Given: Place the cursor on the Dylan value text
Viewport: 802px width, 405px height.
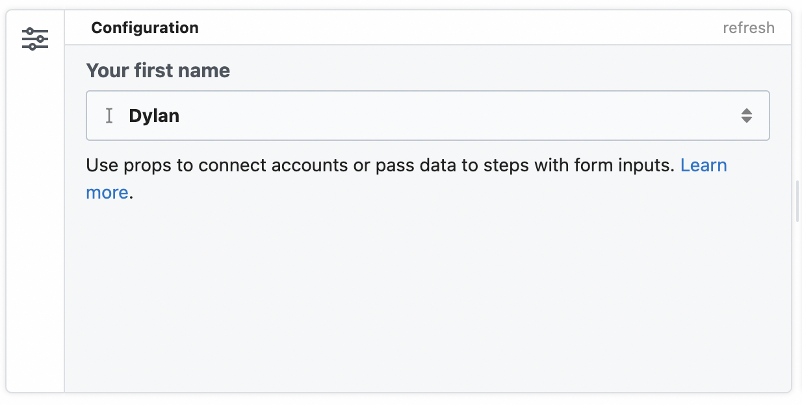Looking at the screenshot, I should [x=154, y=116].
